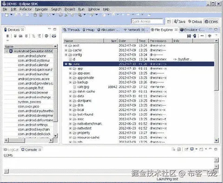
Task: Open the Navigate menu
Action: [41, 9]
